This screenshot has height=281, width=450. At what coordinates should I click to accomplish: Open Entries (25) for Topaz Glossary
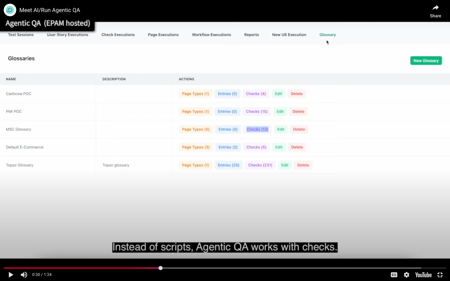pyautogui.click(x=228, y=165)
